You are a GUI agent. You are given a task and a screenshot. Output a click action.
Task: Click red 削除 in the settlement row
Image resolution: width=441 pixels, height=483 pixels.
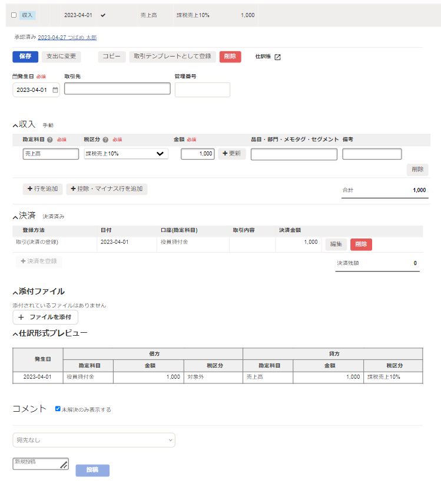361,244
